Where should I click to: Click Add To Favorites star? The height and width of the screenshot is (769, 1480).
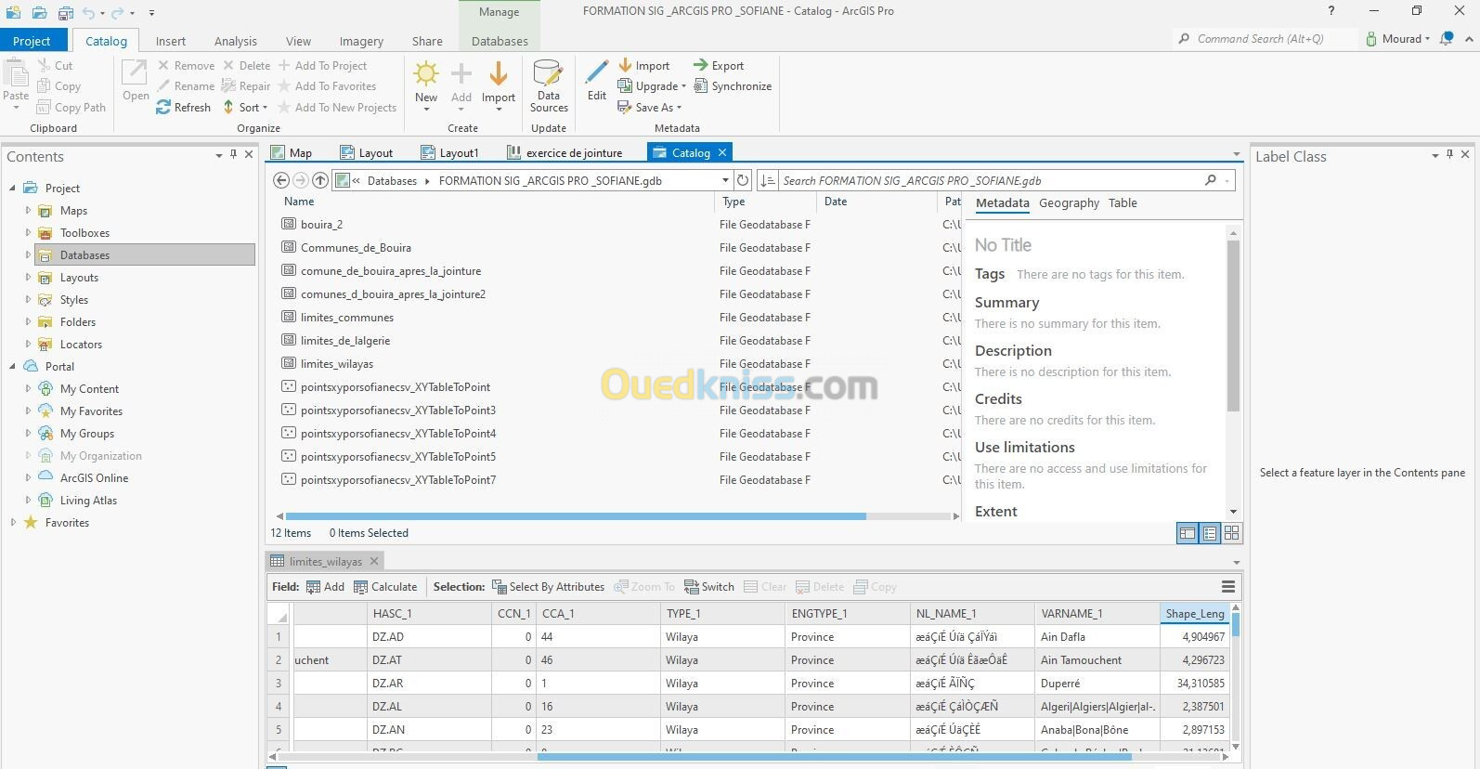point(285,85)
